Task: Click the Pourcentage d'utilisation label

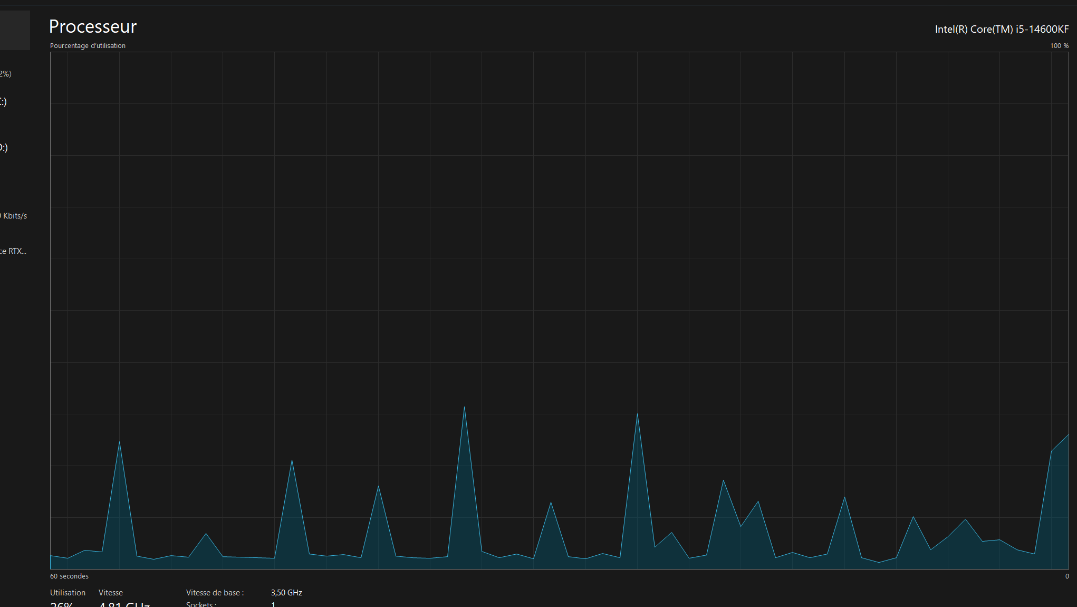Action: click(x=88, y=45)
